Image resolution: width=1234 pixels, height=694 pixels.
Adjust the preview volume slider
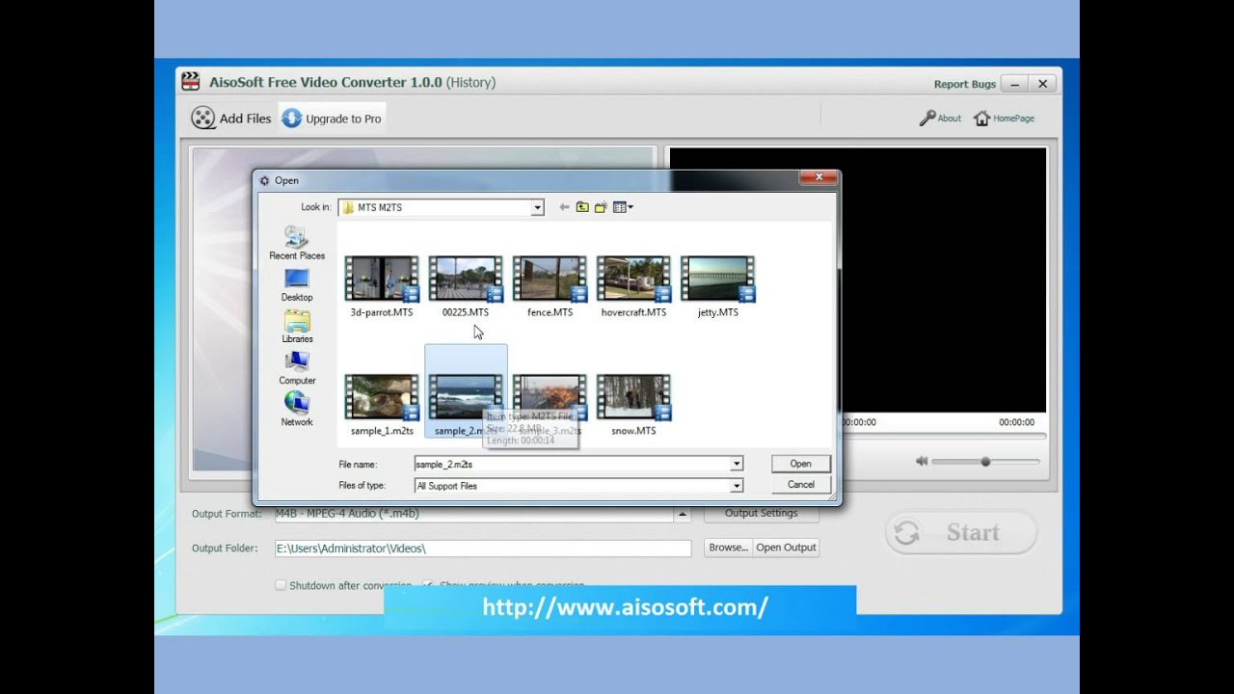click(985, 462)
